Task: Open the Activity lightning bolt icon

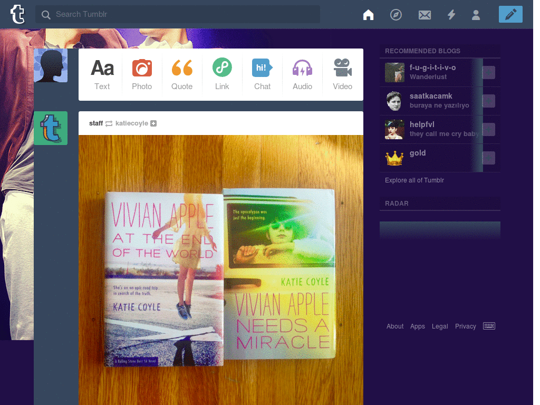Action: coord(451,15)
